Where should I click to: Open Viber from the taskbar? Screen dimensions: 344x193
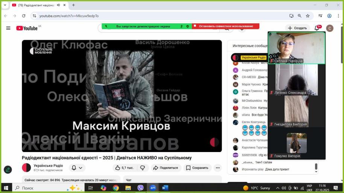140,188
